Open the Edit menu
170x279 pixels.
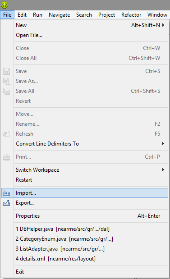click(x=22, y=15)
